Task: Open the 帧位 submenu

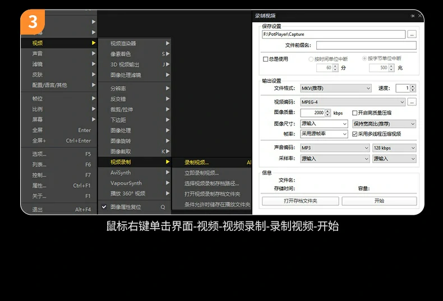Action: tap(59, 99)
